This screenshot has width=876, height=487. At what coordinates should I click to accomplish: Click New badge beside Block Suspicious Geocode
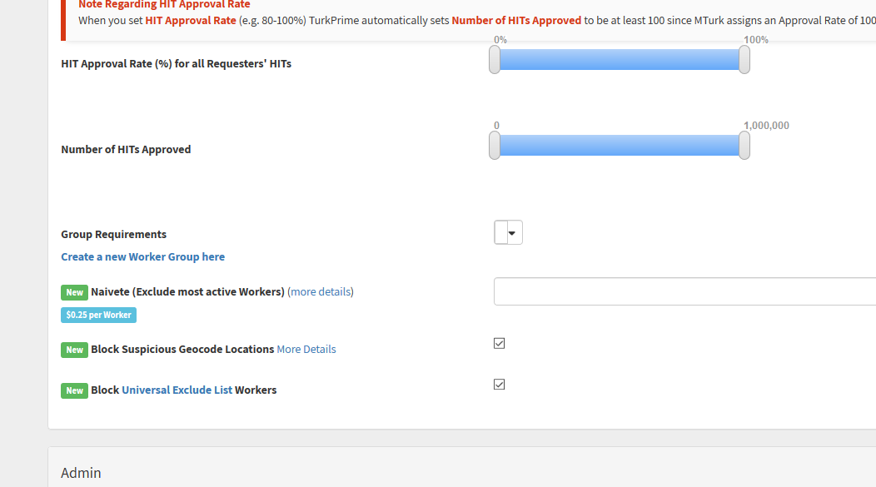[74, 350]
